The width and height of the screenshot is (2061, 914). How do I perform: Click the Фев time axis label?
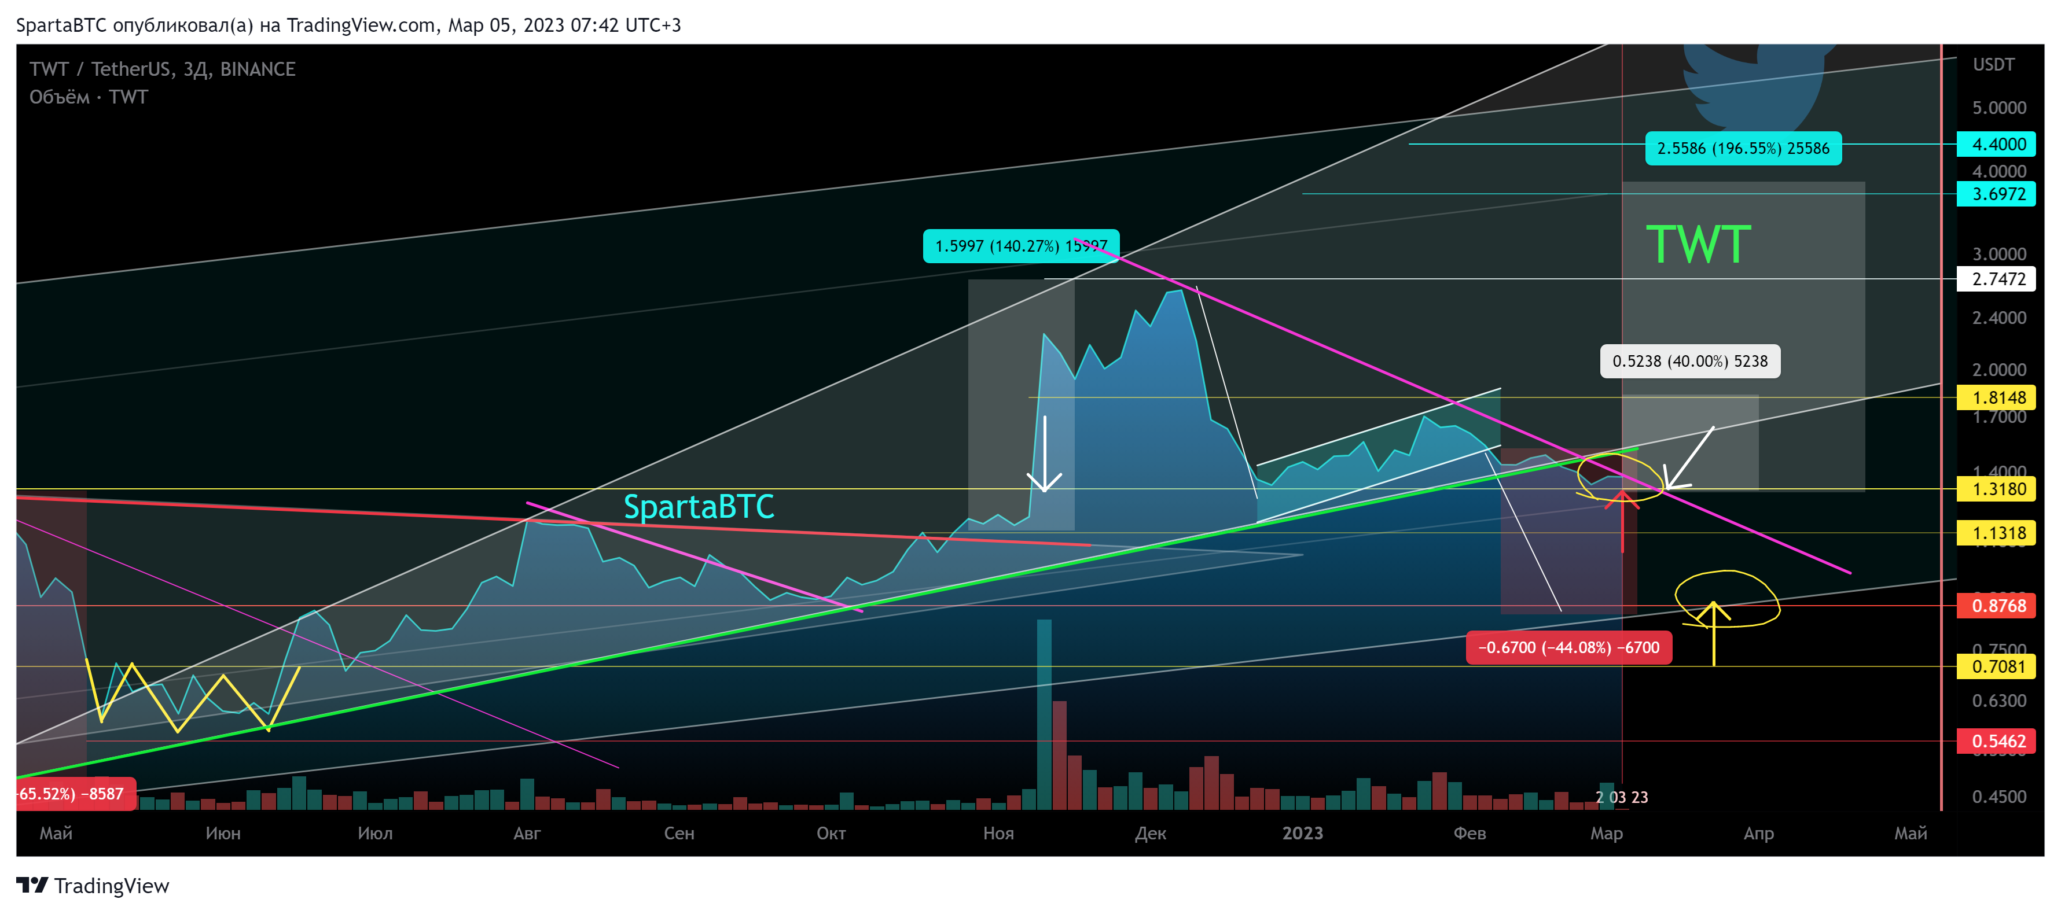coord(1469,833)
